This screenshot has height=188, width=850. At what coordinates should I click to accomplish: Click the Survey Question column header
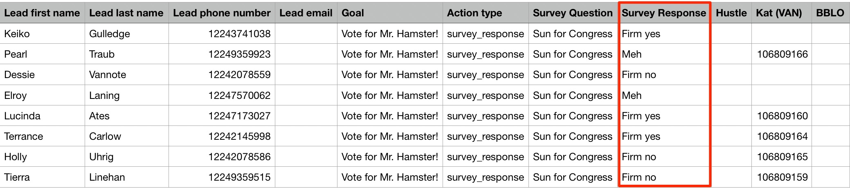[x=573, y=13]
